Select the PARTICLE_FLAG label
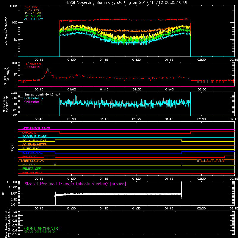Image resolution: width=238 pixels, height=238 pixels. (33, 161)
